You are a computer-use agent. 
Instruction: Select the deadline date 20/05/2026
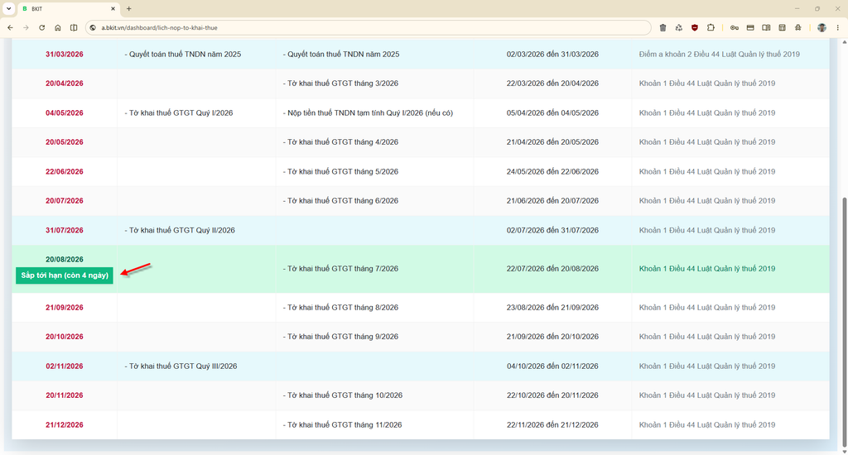tap(65, 142)
